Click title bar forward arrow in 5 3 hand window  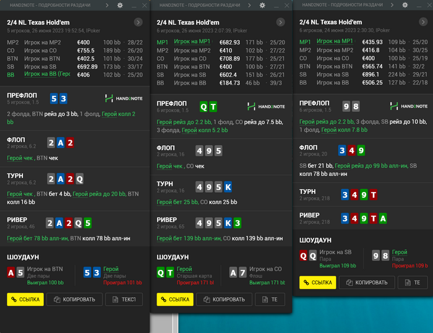pyautogui.click(x=107, y=5)
